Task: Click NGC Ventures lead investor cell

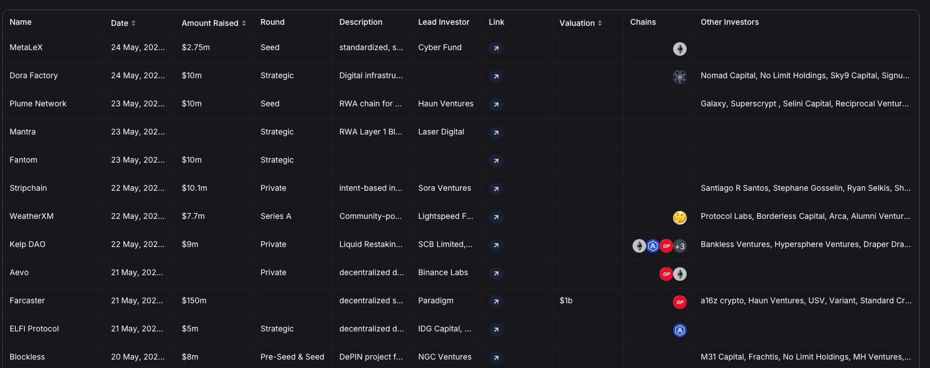Action: pos(444,357)
